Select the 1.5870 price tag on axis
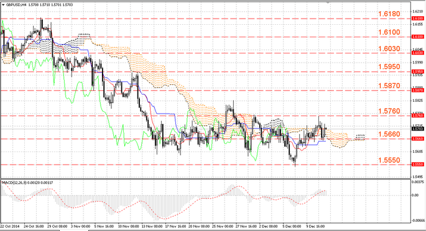This screenshot has width=426, height=231. pyautogui.click(x=418, y=90)
